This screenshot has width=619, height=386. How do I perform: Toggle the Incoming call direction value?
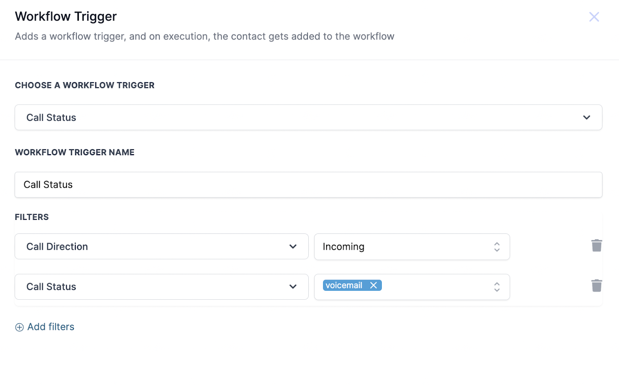tap(412, 247)
